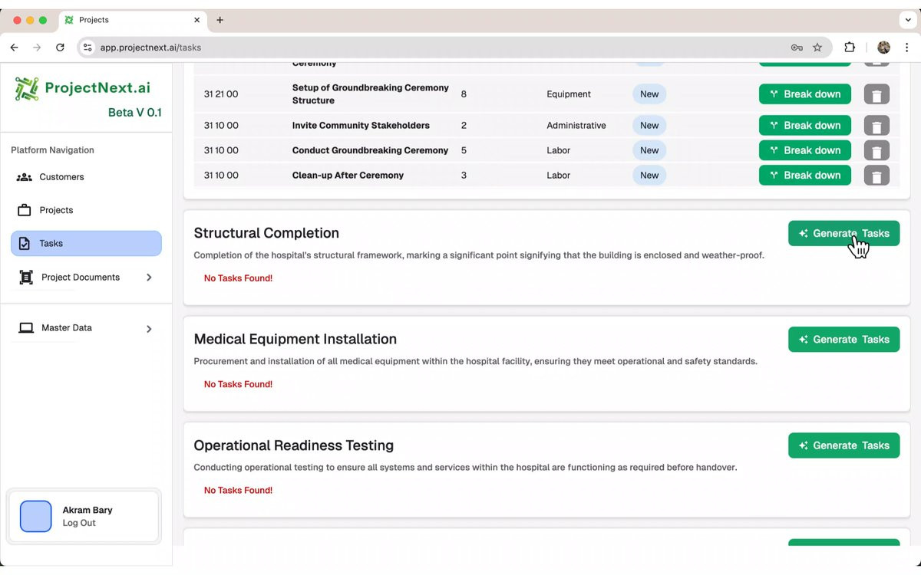This screenshot has width=921, height=575.
Task: Select Tasks in the sidebar
Action: click(x=86, y=244)
